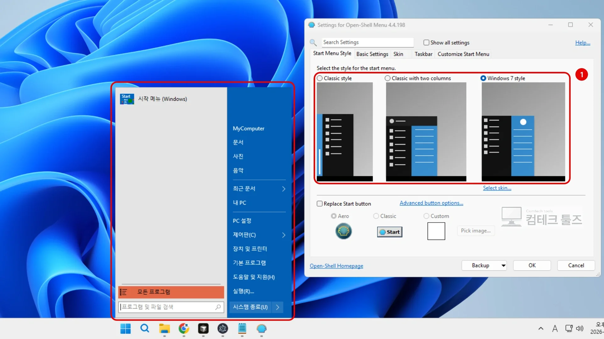Launch Chrome from the taskbar
This screenshot has width=604, height=339.
point(184,329)
